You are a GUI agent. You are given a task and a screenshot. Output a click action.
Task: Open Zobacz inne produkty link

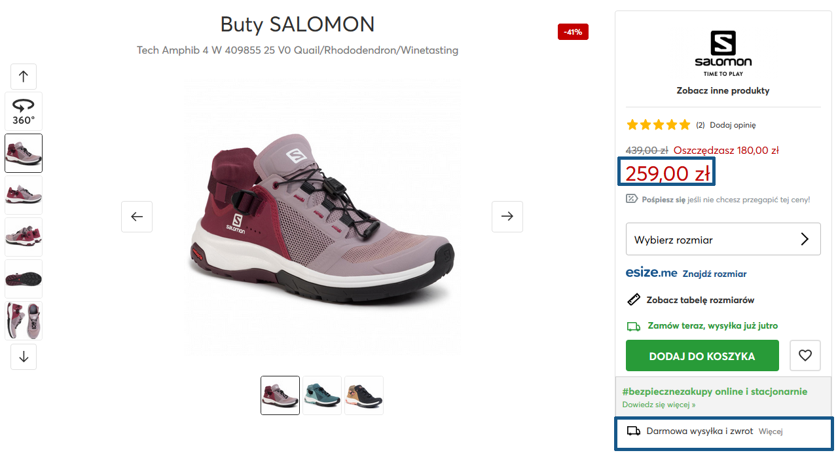[723, 91]
